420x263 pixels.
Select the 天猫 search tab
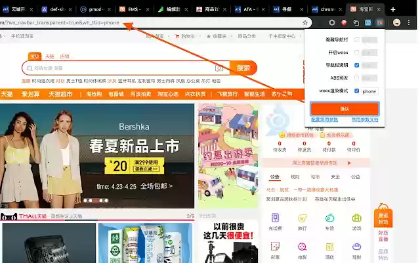click(x=50, y=57)
